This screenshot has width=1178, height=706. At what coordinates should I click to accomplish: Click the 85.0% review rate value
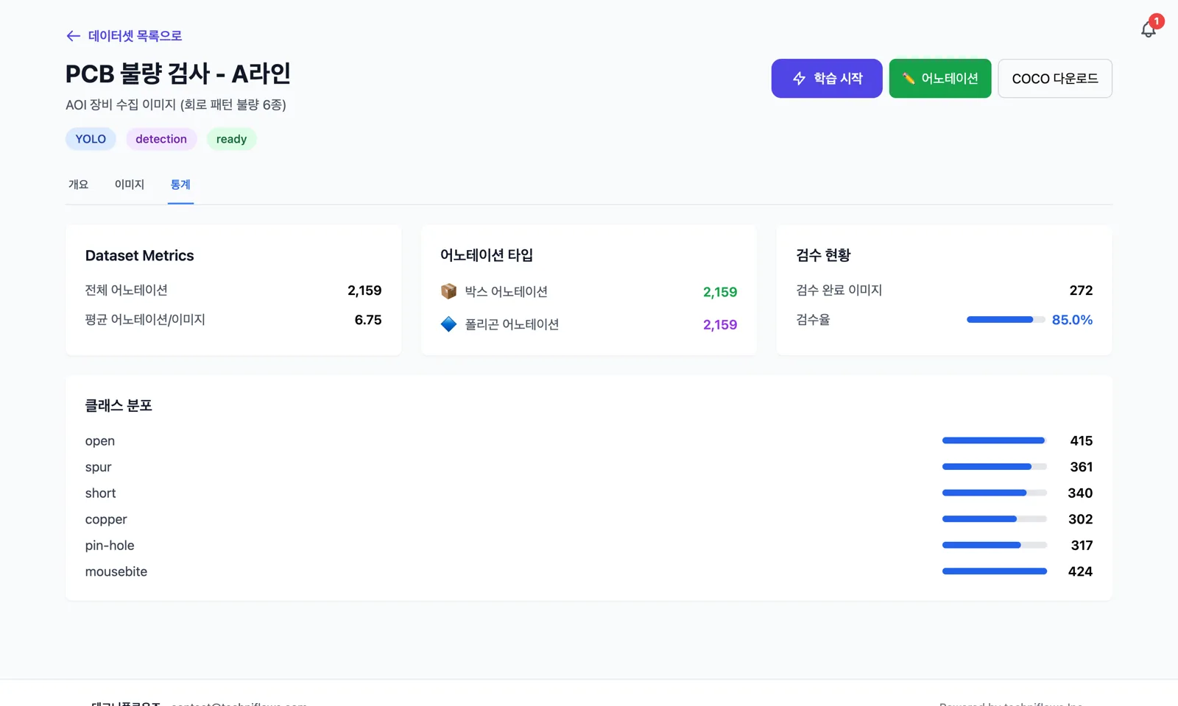coord(1072,320)
